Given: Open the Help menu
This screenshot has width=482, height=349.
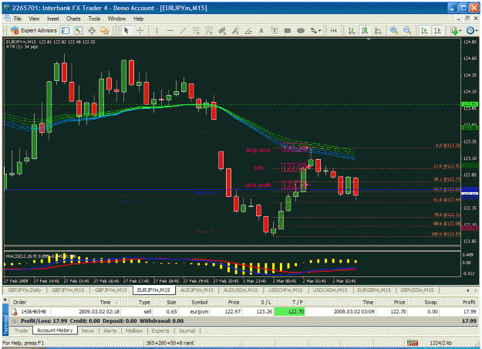Looking at the screenshot, I should coord(138,19).
